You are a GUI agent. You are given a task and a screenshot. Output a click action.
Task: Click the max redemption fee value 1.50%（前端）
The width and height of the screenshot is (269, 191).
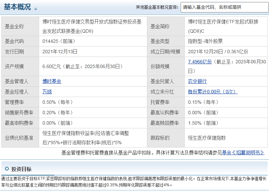click(203, 123)
